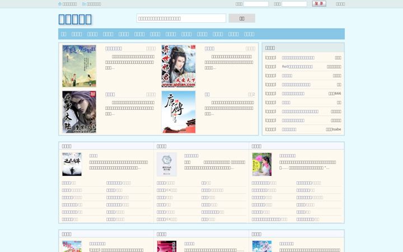
Task: Open the cover showing a girl with a pink umbrella
Action: 262,164
